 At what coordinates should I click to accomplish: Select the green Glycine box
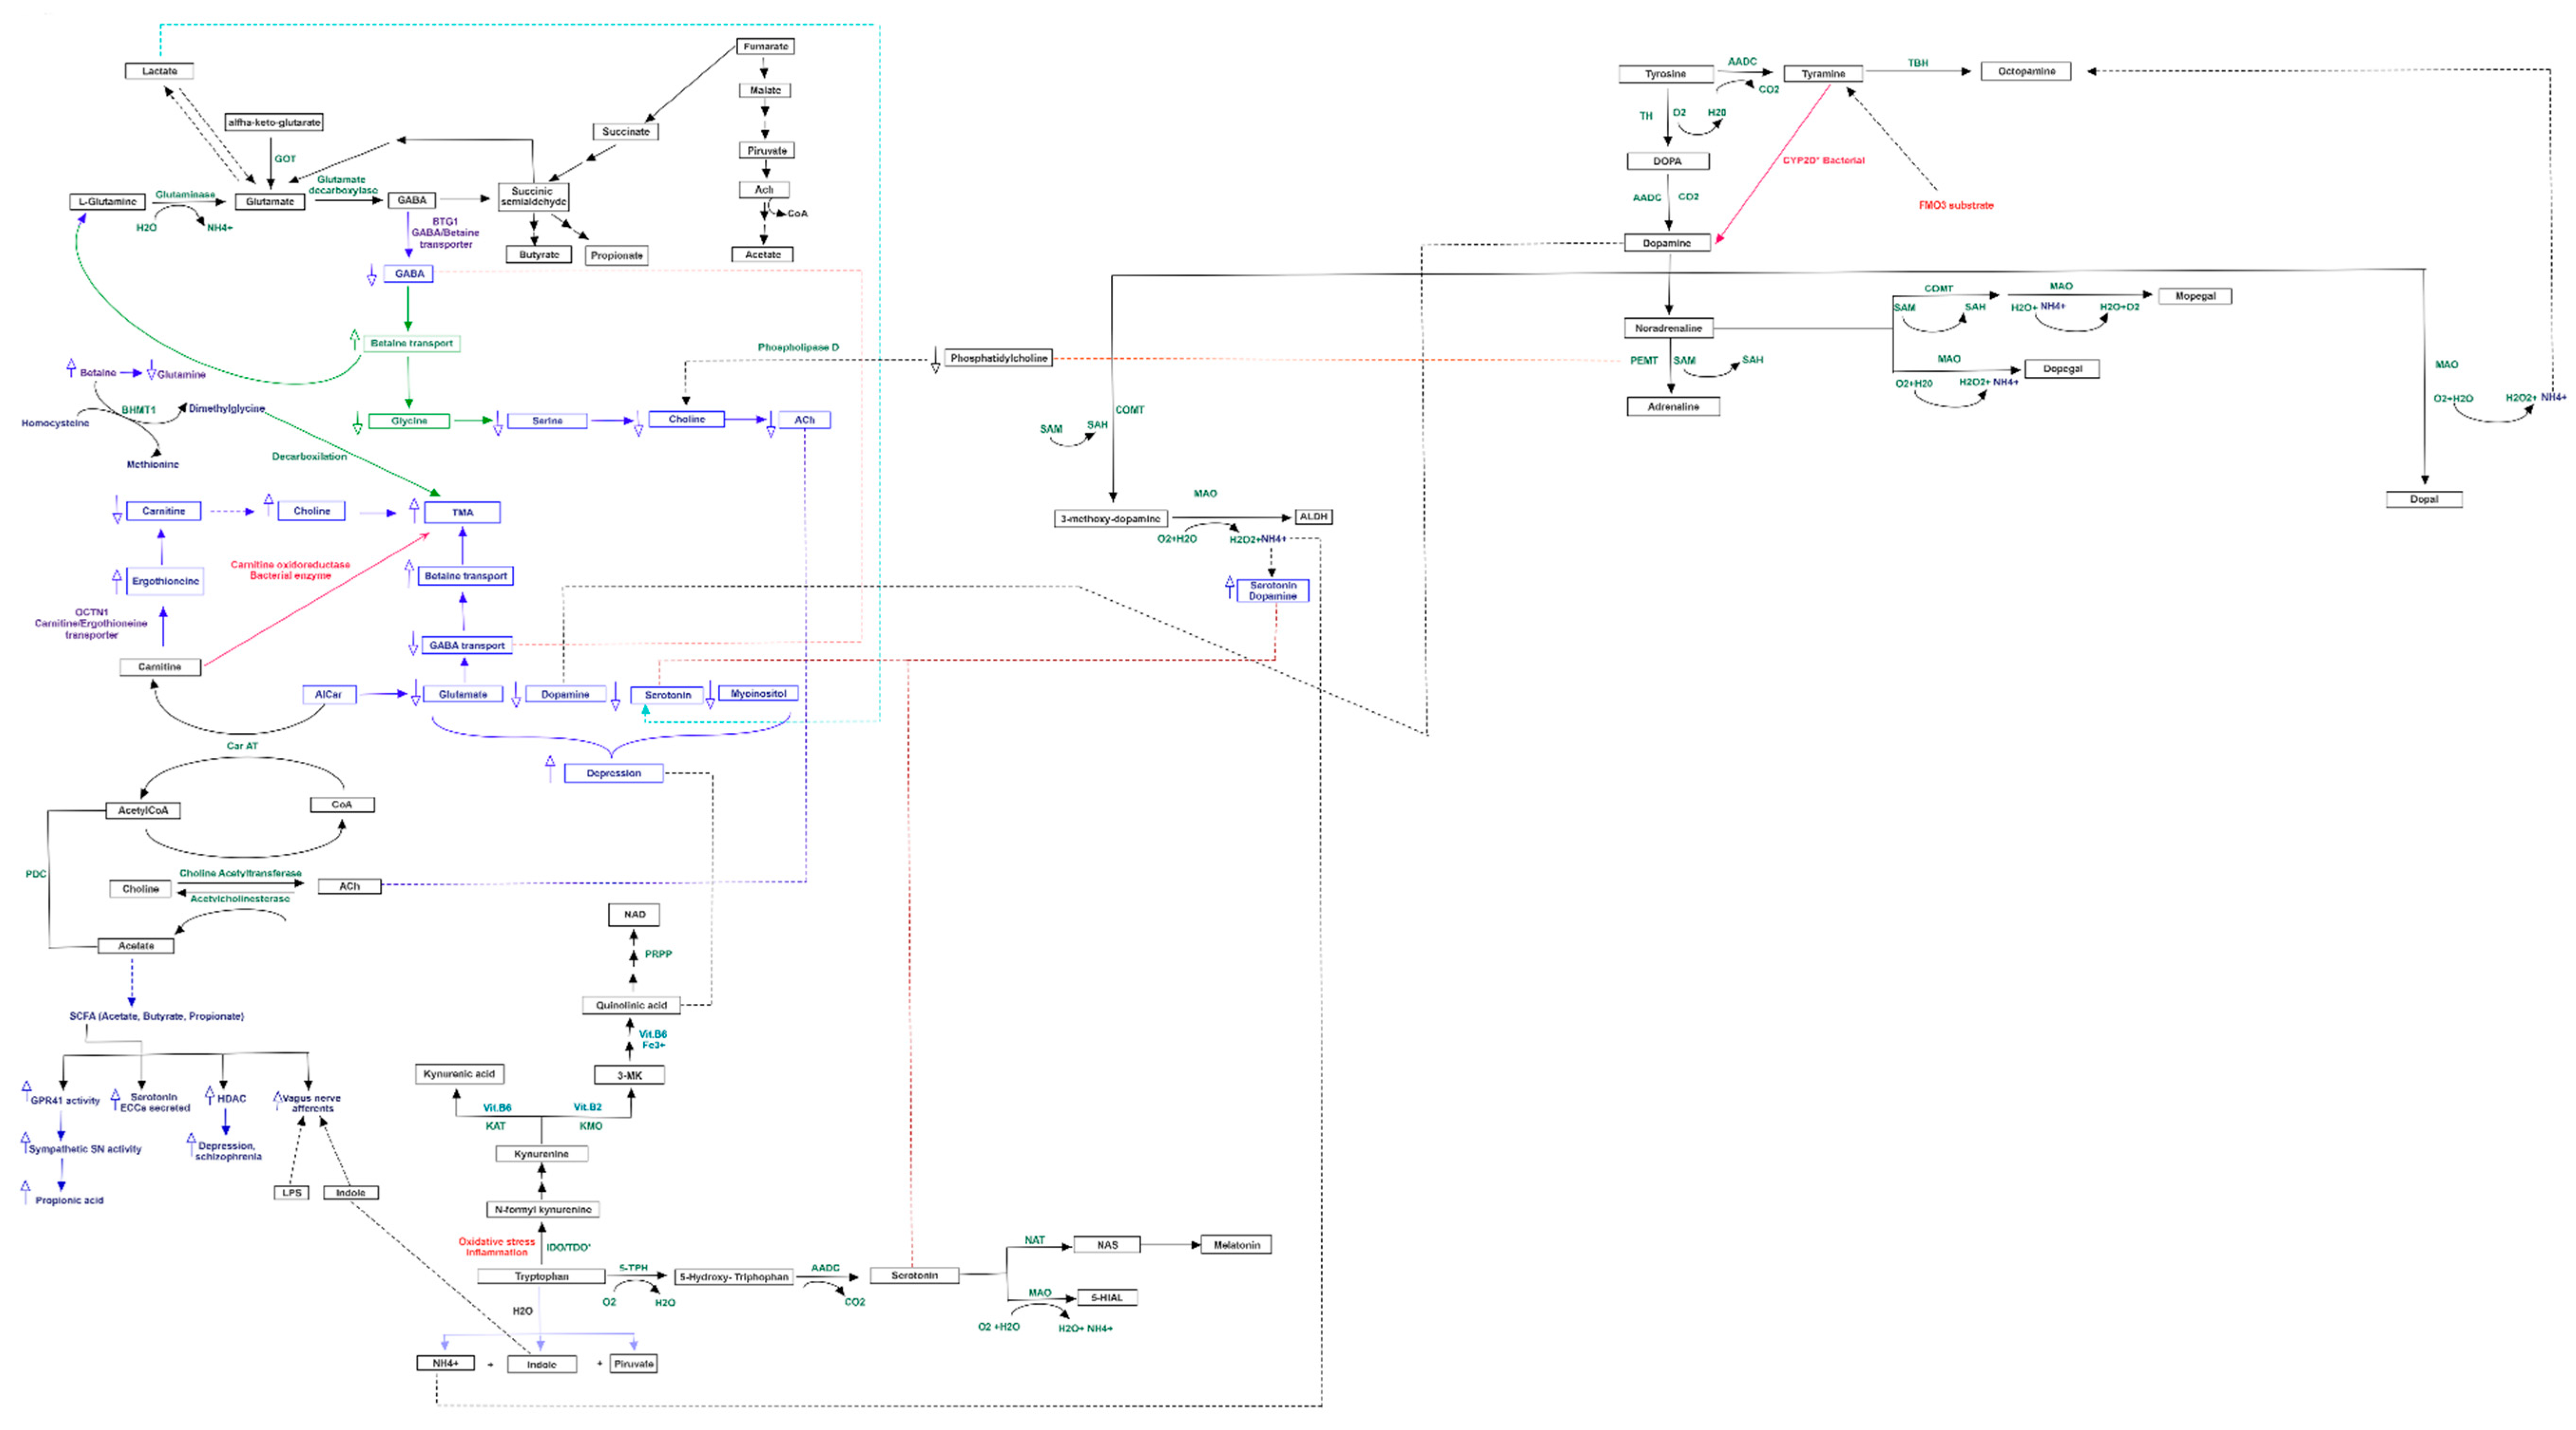pos(409,421)
